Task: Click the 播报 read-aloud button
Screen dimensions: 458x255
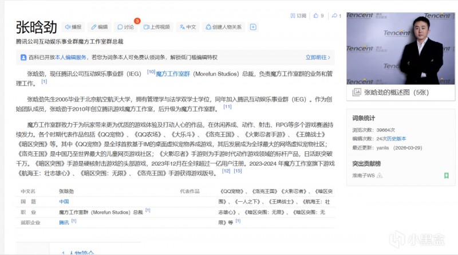Action: (73, 27)
